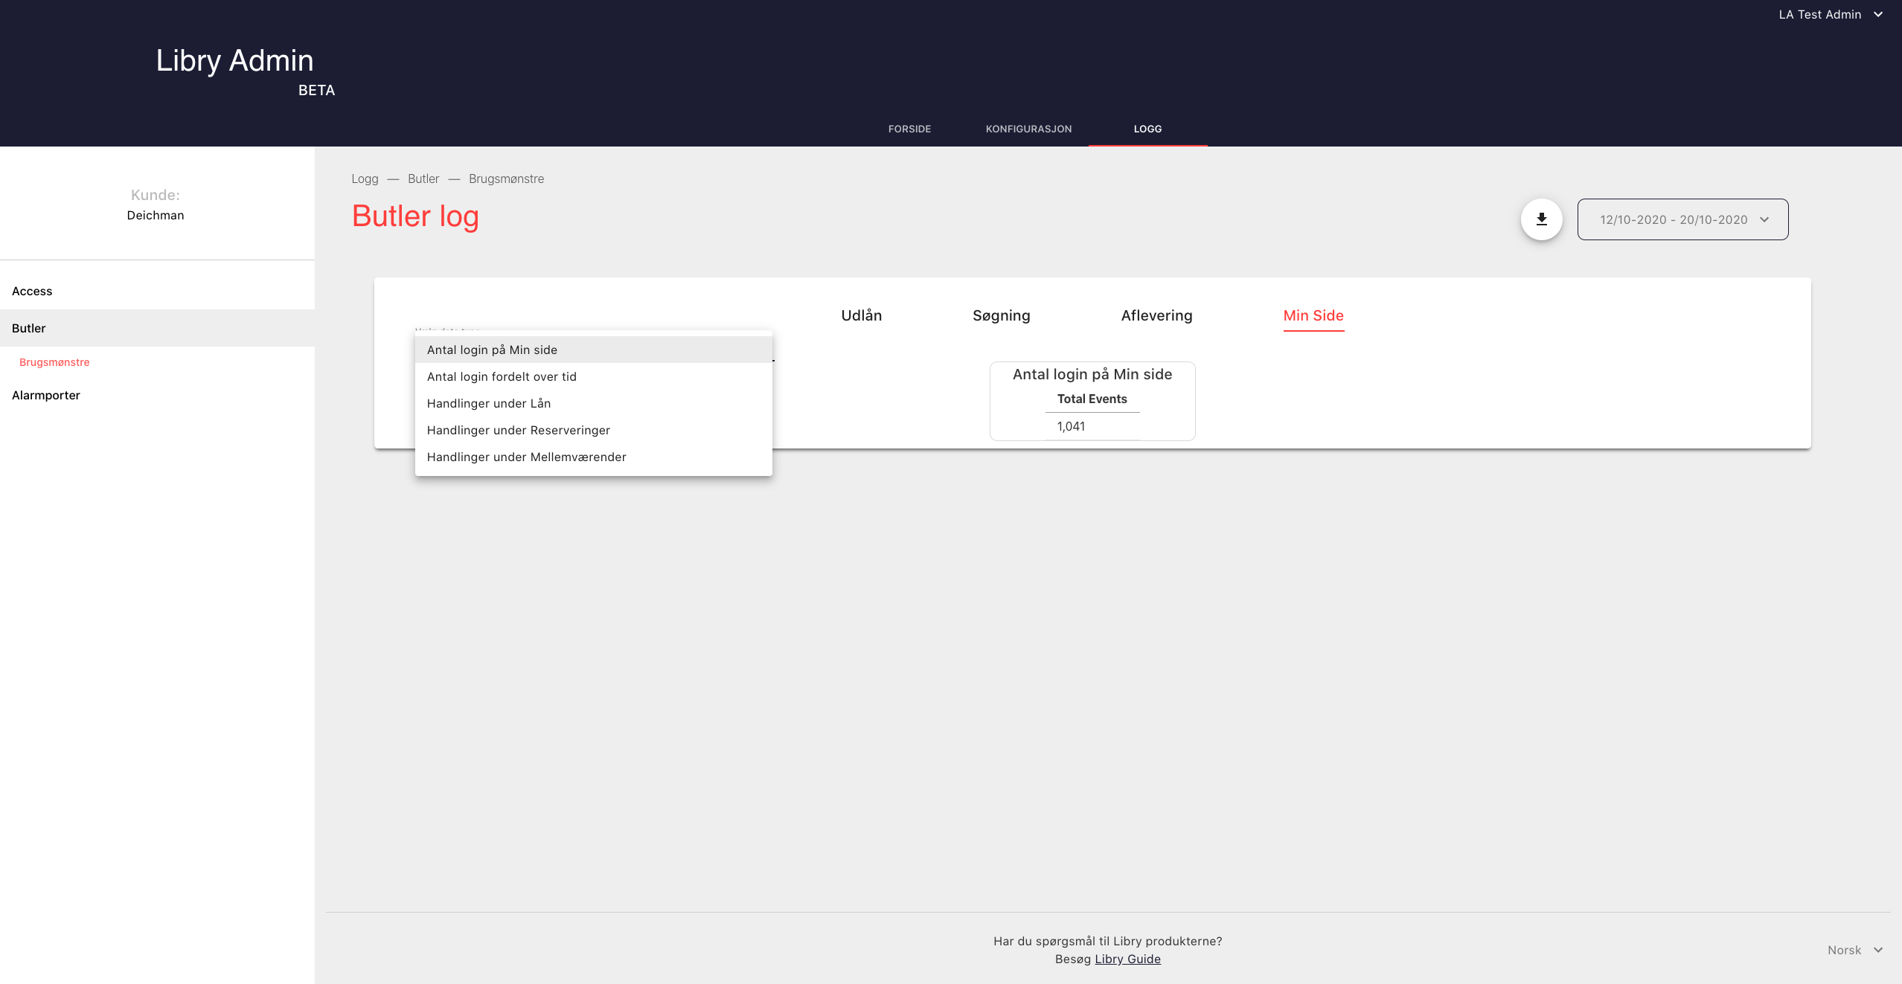
Task: Select the LOGG navigation tab
Action: coord(1147,129)
